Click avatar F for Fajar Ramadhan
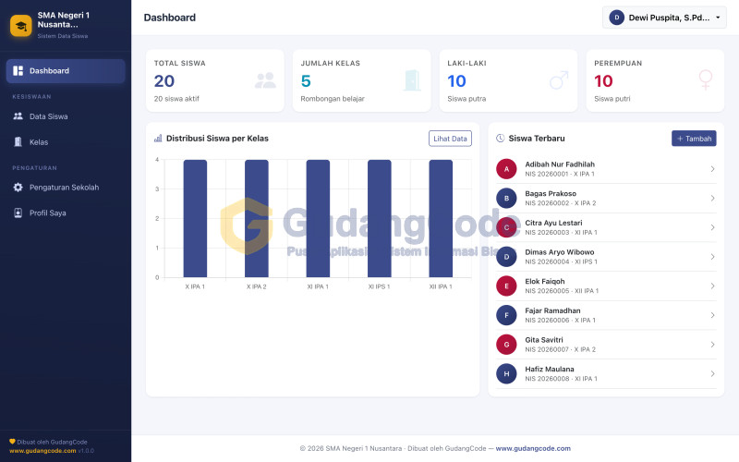This screenshot has height=462, width=739. click(x=506, y=315)
